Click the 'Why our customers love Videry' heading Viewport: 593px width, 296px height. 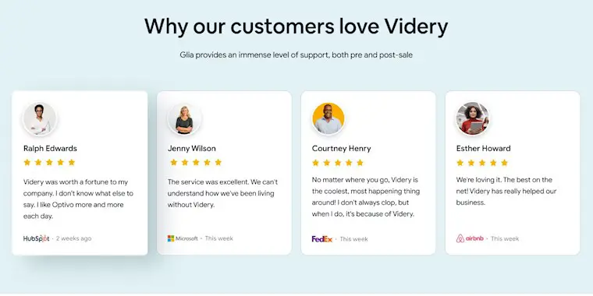[x=296, y=26]
